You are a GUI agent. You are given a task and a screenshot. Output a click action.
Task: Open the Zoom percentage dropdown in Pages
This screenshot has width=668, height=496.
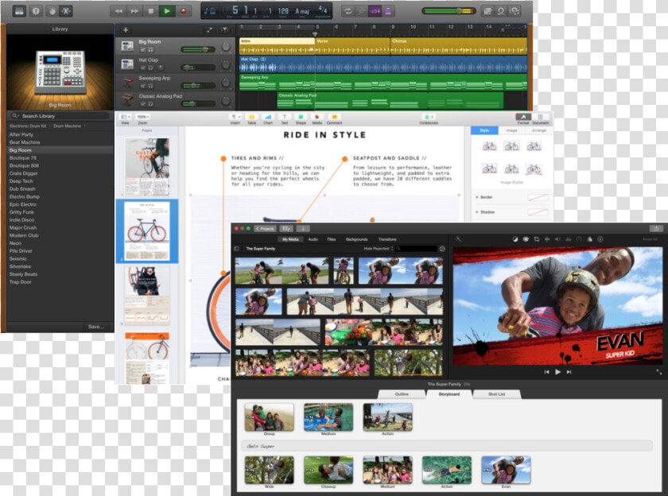(142, 118)
